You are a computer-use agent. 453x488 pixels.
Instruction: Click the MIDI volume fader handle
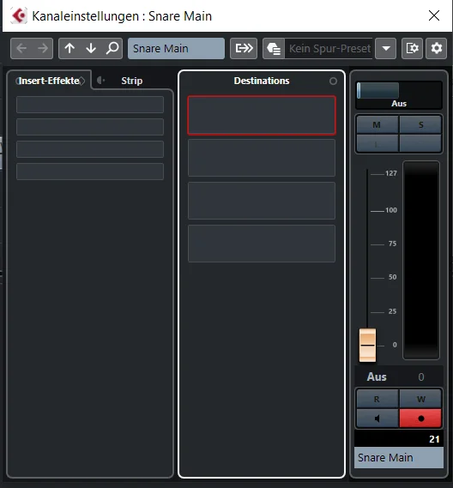[368, 345]
